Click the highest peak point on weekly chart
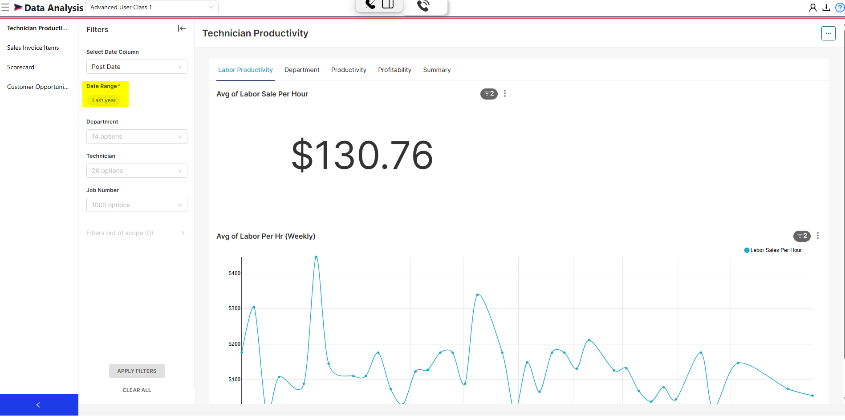The image size is (845, 420). point(316,257)
